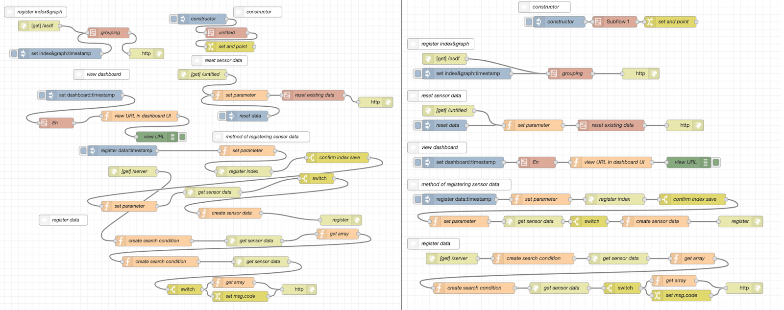The height and width of the screenshot is (310, 784).
Task: Click debug list icon on view URL, left flow
Action: coord(173,137)
